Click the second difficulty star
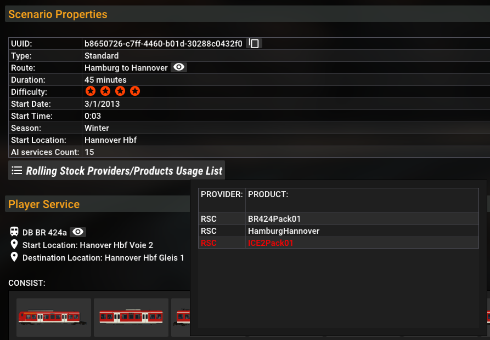Screen dimensions: 490x340 coord(105,91)
